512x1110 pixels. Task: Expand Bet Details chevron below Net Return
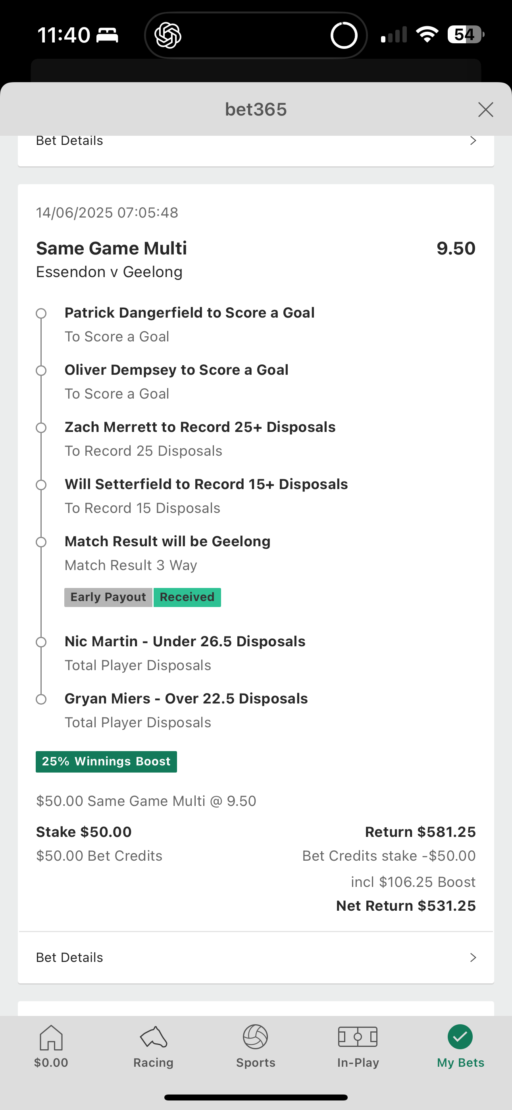[473, 958]
